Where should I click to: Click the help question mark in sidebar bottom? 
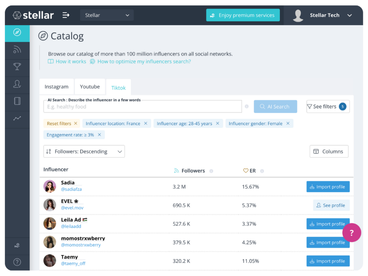[x=17, y=262]
